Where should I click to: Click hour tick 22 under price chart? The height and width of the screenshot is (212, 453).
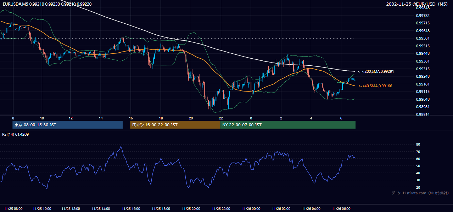[221, 118]
